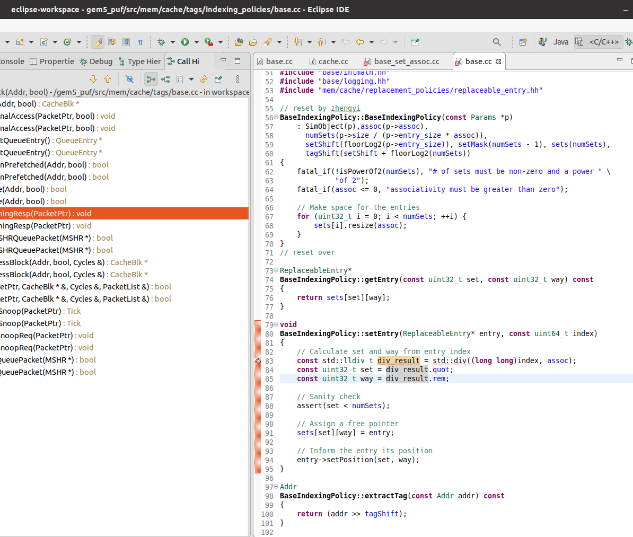Click the Open Perspective icon
The width and height of the screenshot is (633, 537).
tap(523, 42)
